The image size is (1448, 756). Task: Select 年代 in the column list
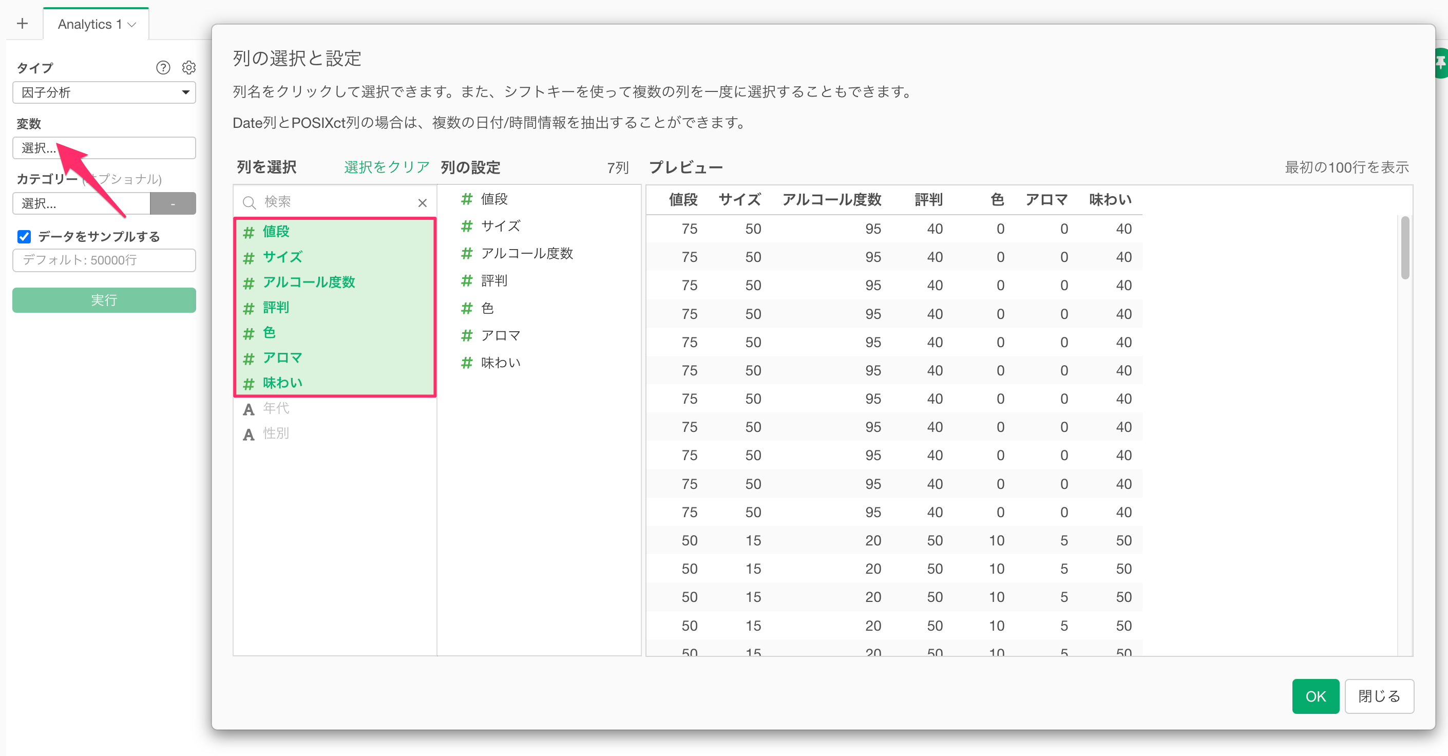coord(334,409)
